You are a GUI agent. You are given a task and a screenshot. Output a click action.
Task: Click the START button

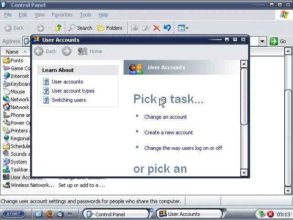pyautogui.click(x=14, y=214)
